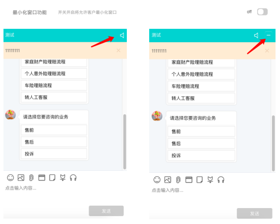Mute sound in right chat header

[256, 35]
